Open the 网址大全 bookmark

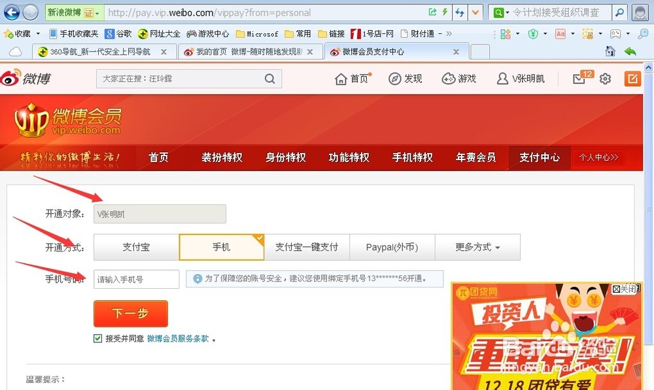(160, 34)
